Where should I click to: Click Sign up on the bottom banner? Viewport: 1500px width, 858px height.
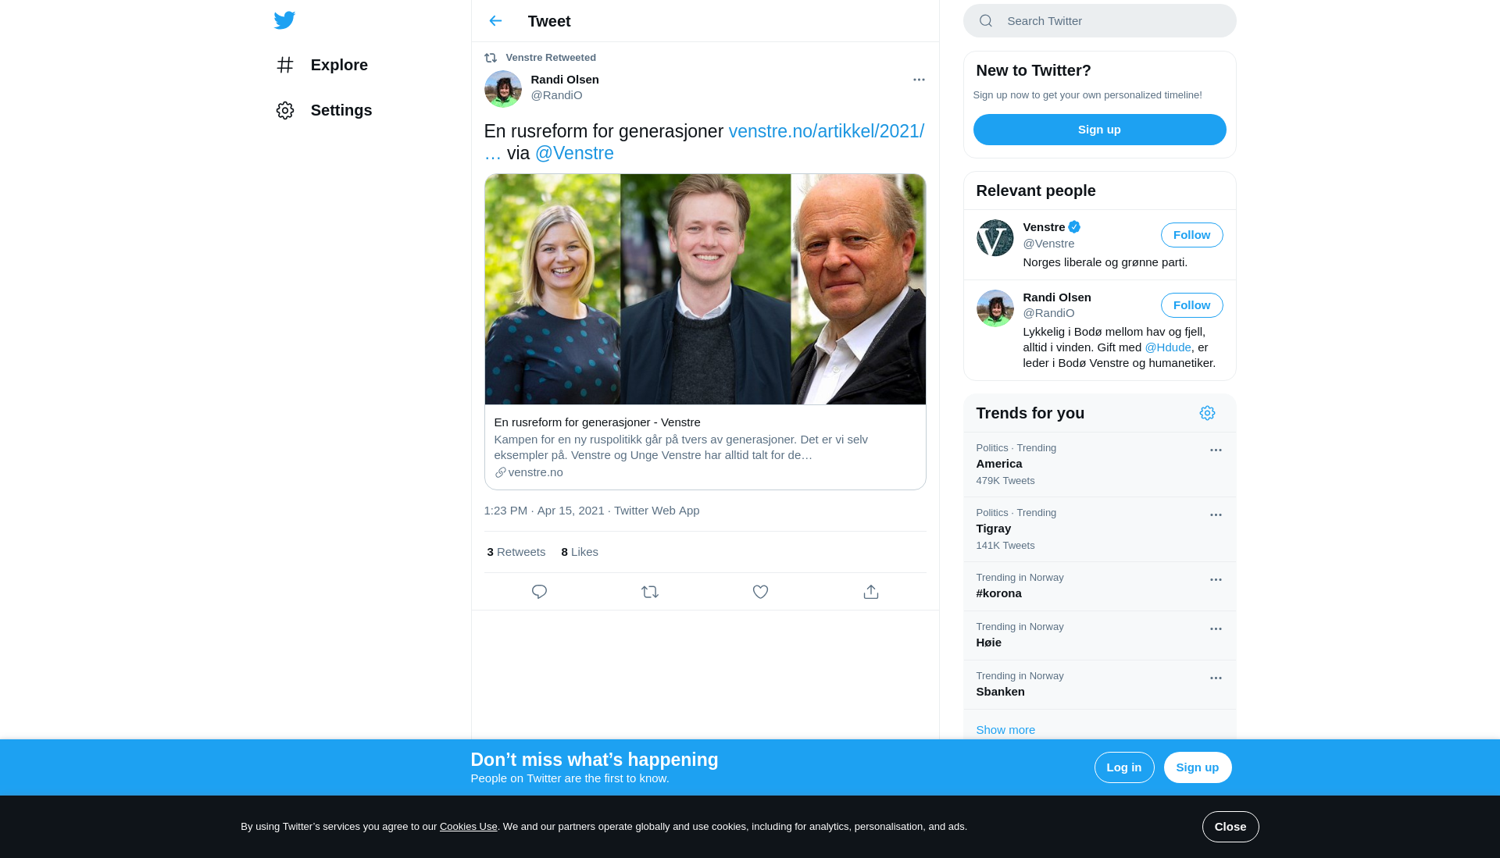tap(1197, 767)
